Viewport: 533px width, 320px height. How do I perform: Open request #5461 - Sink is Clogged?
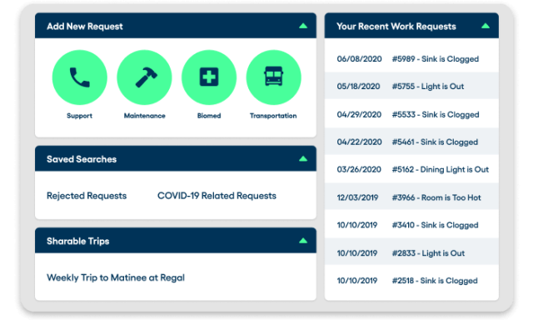(x=435, y=142)
